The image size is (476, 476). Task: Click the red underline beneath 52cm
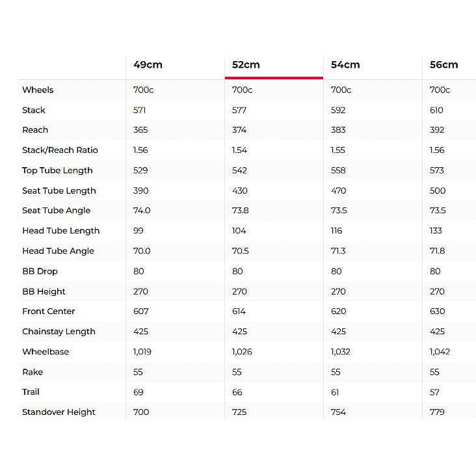(274, 78)
